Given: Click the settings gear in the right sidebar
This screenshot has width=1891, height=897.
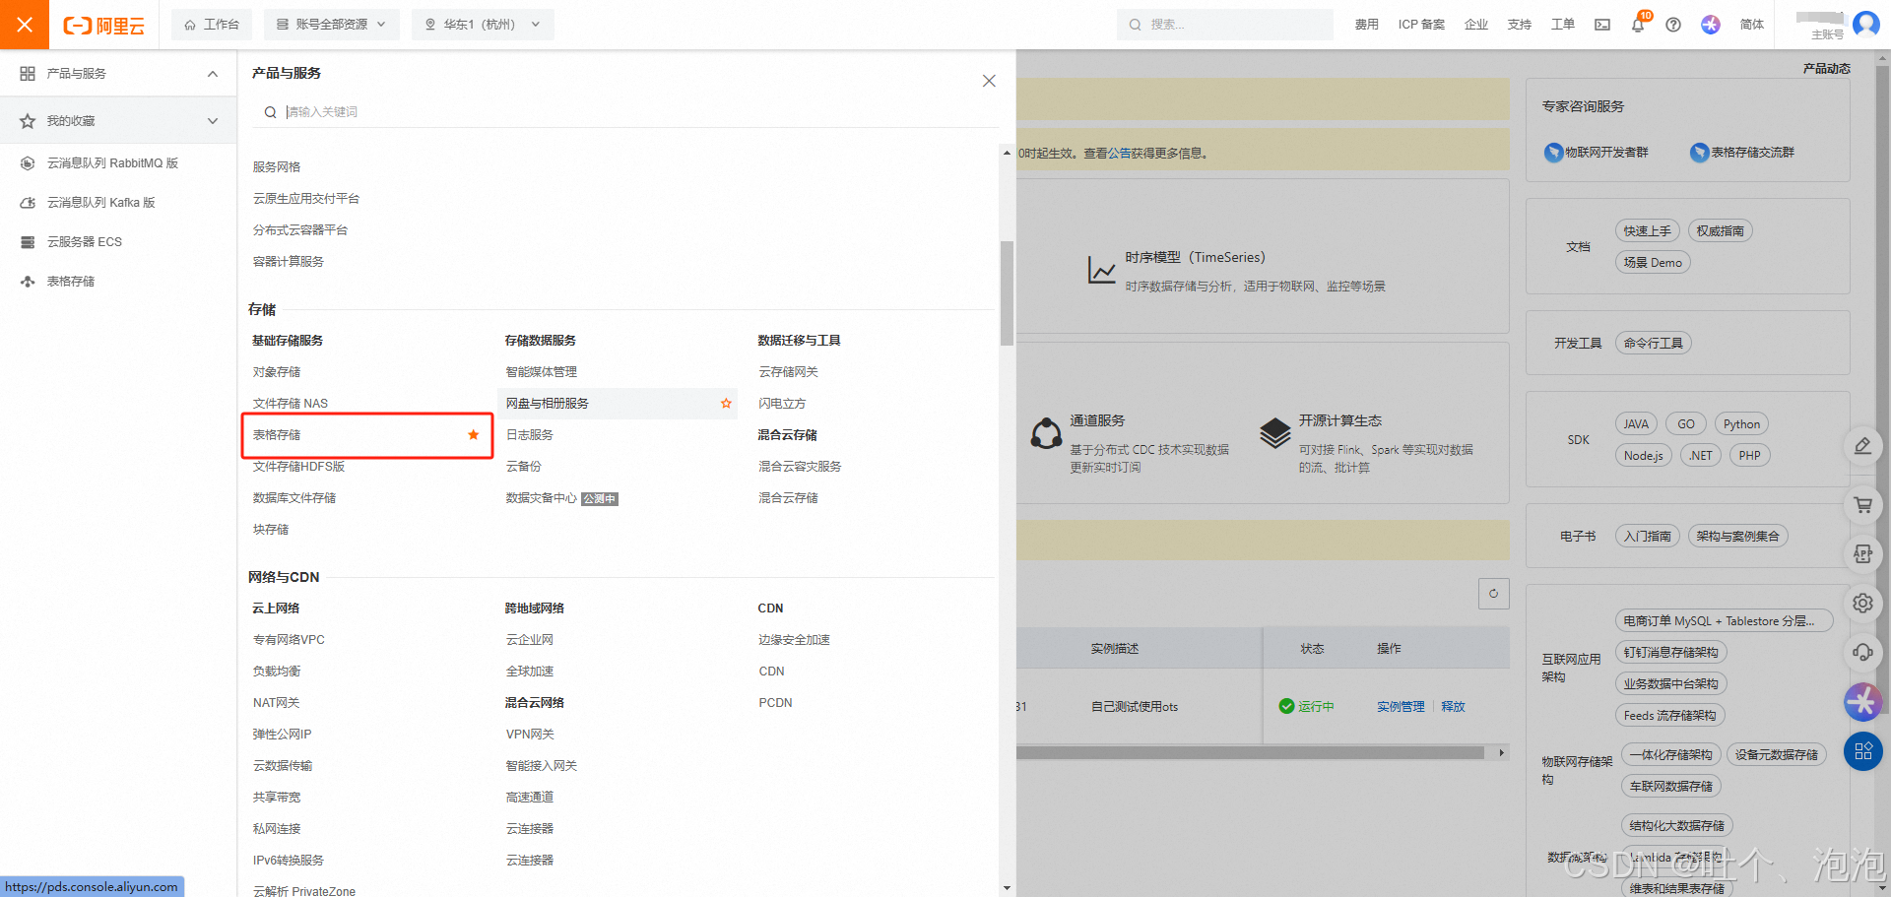Looking at the screenshot, I should [1862, 603].
